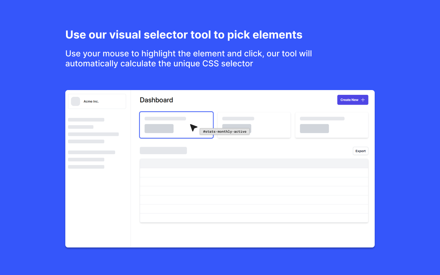The width and height of the screenshot is (440, 275).
Task: Expand the Acme Inc. workspace switcher
Action: 97,101
